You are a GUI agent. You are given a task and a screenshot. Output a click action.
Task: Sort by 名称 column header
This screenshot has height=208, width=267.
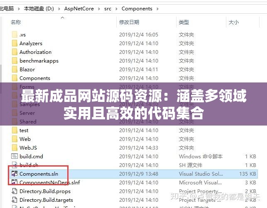[16, 22]
